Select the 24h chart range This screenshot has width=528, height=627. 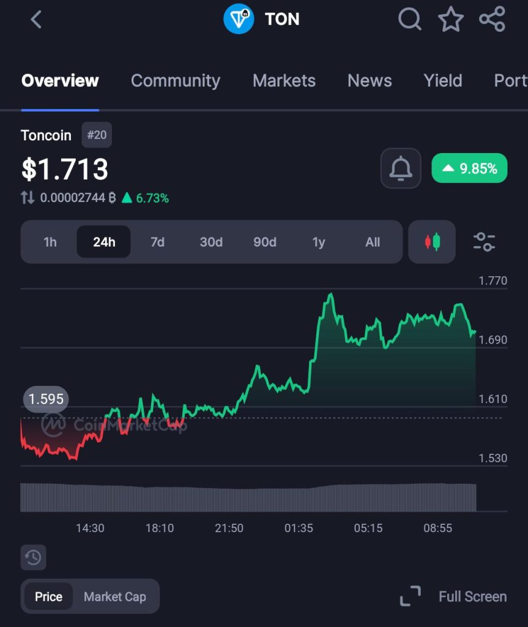(103, 242)
